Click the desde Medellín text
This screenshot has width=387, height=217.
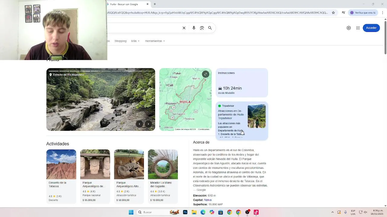point(226,93)
